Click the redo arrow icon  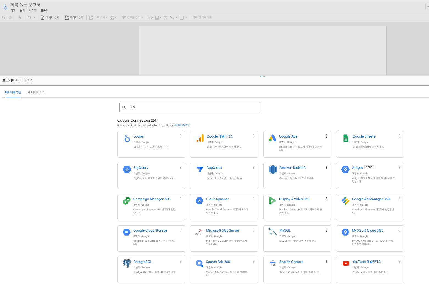tap(10, 18)
